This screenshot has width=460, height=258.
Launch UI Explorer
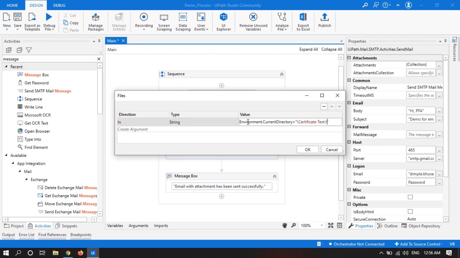click(224, 21)
